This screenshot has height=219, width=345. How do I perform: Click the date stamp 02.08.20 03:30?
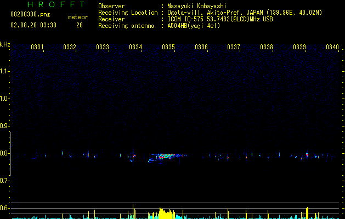click(x=33, y=25)
